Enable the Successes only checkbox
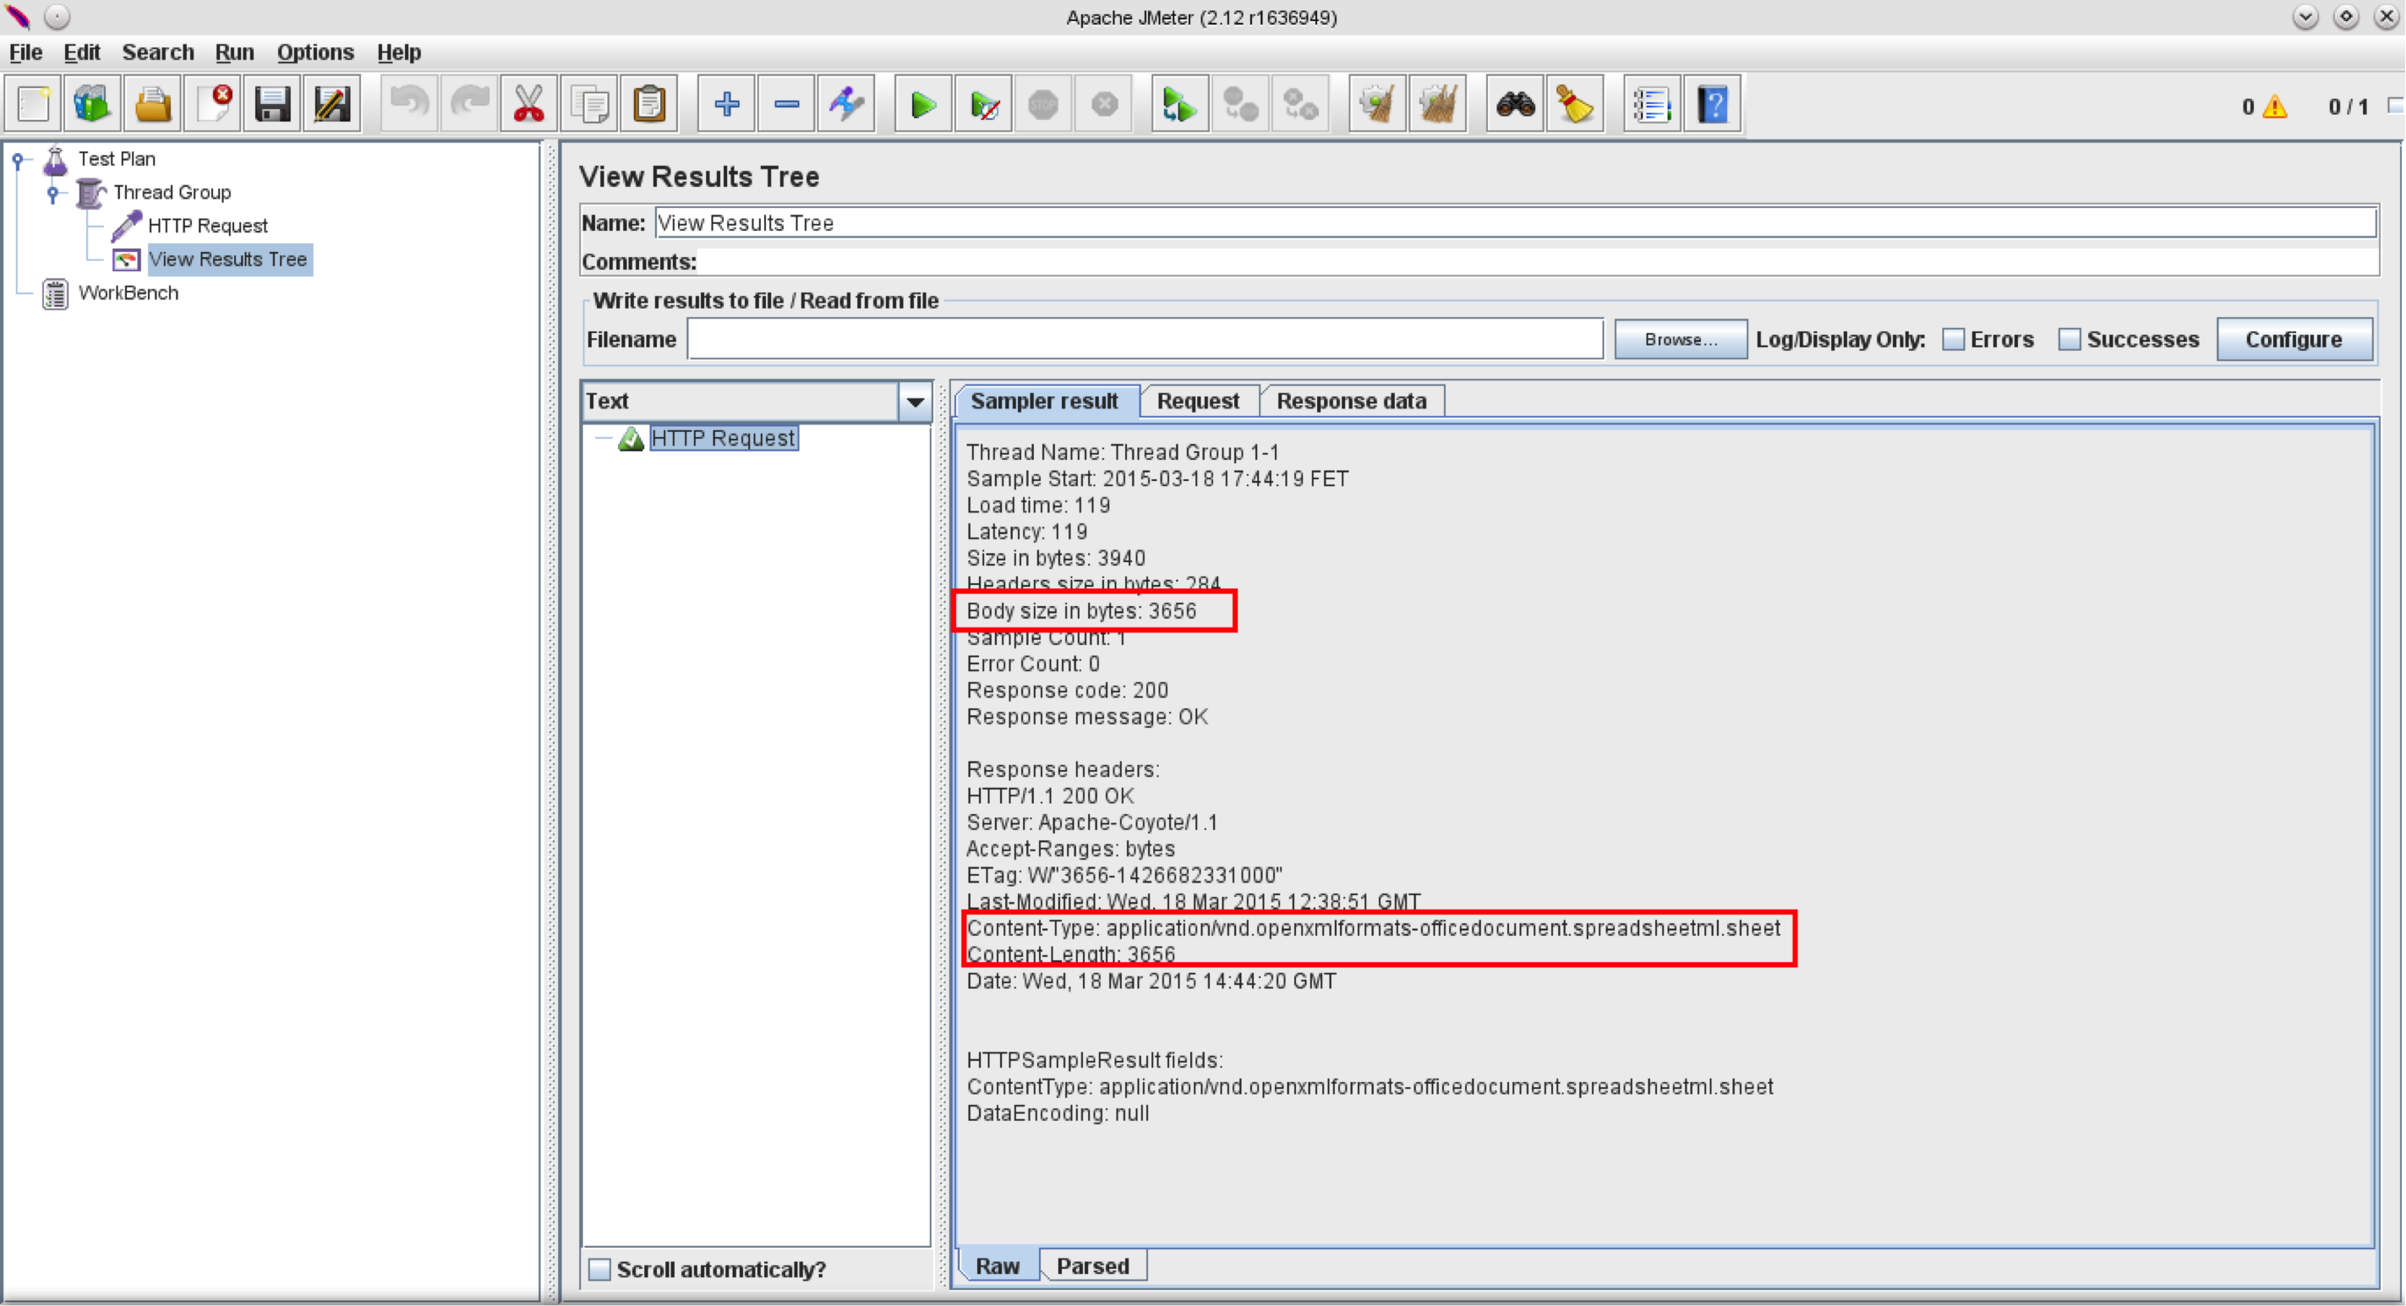This screenshot has width=2406, height=1306. click(2069, 339)
